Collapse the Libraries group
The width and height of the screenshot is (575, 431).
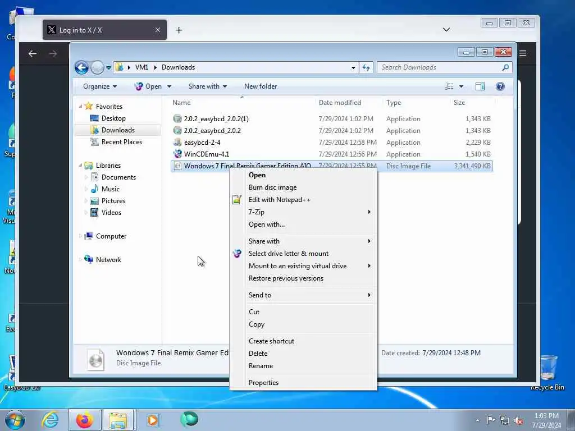(x=81, y=166)
